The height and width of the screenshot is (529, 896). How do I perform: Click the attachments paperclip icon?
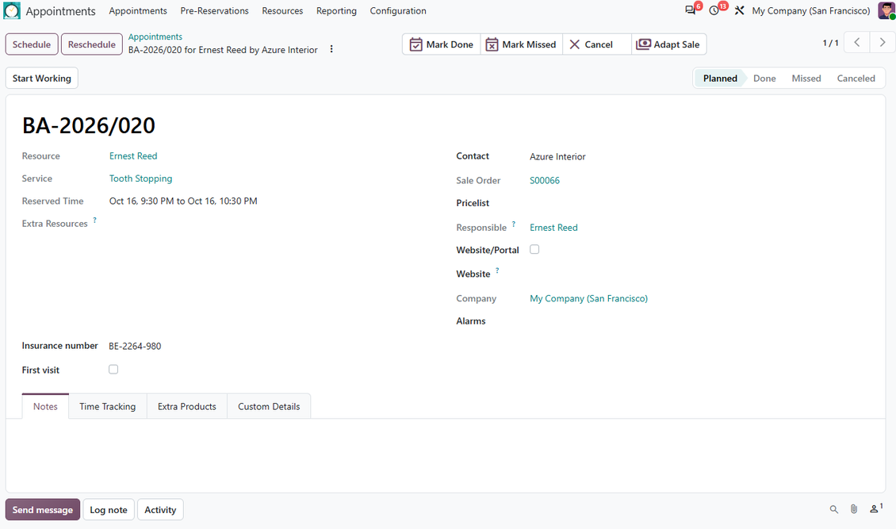[x=854, y=509]
